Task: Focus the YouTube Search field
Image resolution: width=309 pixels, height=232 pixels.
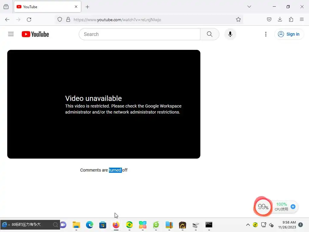Action: pyautogui.click(x=139, y=34)
